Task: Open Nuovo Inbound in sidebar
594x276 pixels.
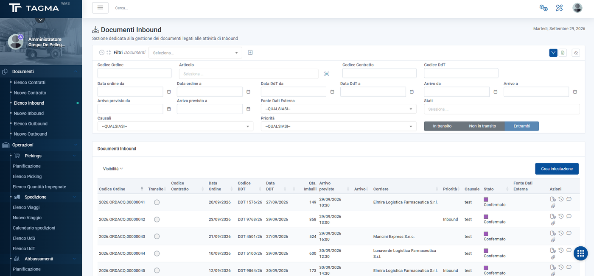Action: coord(28,113)
